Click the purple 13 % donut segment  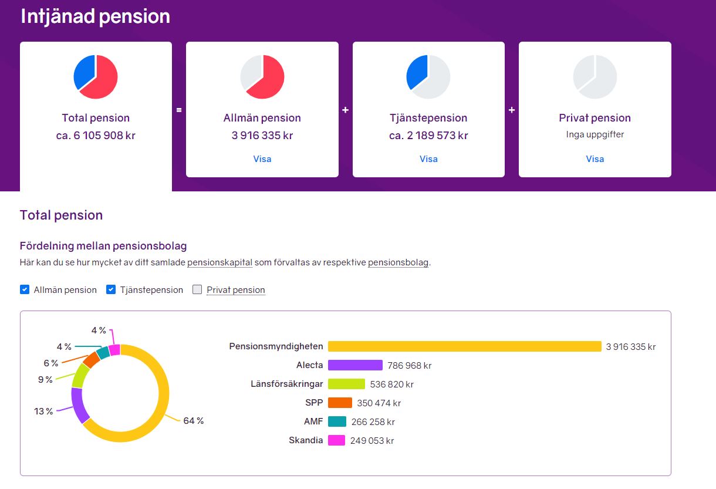pyautogui.click(x=79, y=404)
